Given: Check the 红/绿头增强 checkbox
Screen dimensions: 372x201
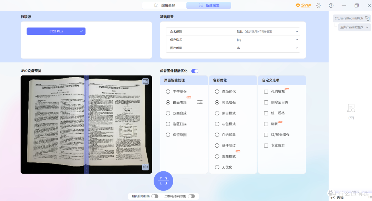Looking at the screenshot, I should coord(266,135).
